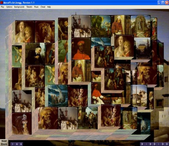Minimize the ArtJongg window
The height and width of the screenshot is (146, 169).
[x=159, y=2]
